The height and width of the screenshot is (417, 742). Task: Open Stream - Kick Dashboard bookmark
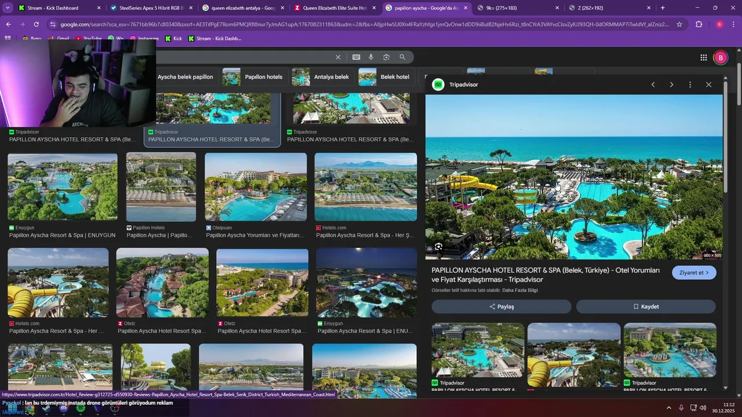[214, 38]
